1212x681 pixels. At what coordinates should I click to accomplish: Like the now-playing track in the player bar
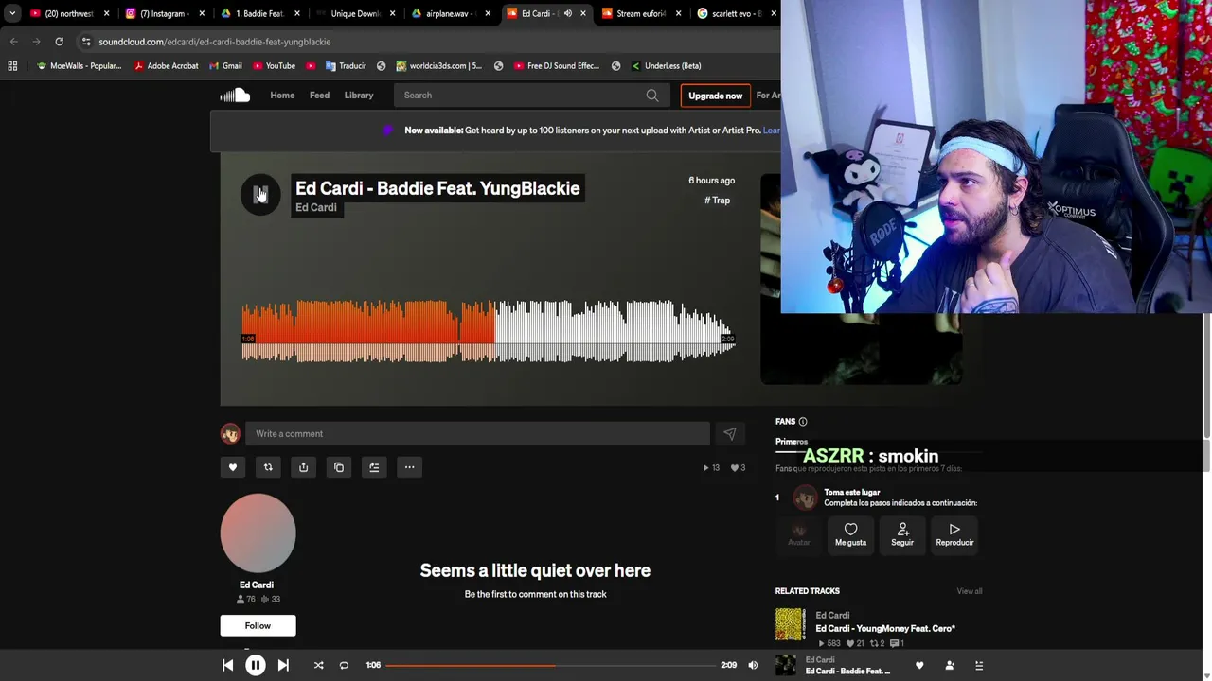[x=919, y=665]
